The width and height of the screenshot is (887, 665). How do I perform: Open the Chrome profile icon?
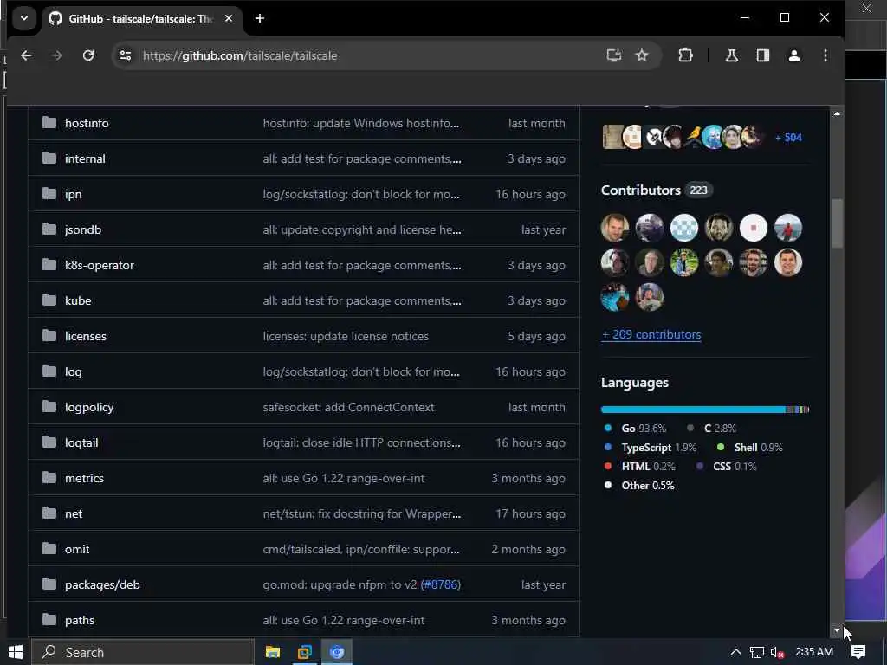tap(794, 55)
